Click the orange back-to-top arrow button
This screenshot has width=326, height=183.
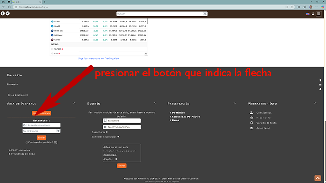click(317, 178)
